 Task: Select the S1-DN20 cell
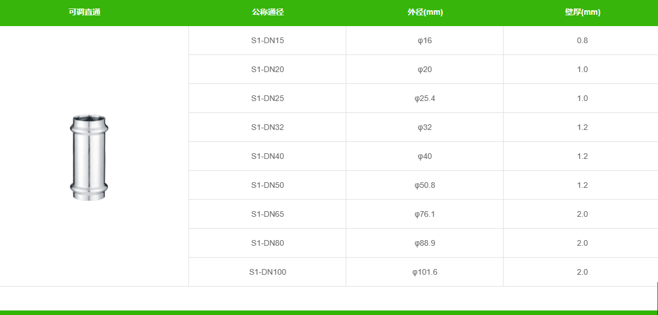pos(267,69)
